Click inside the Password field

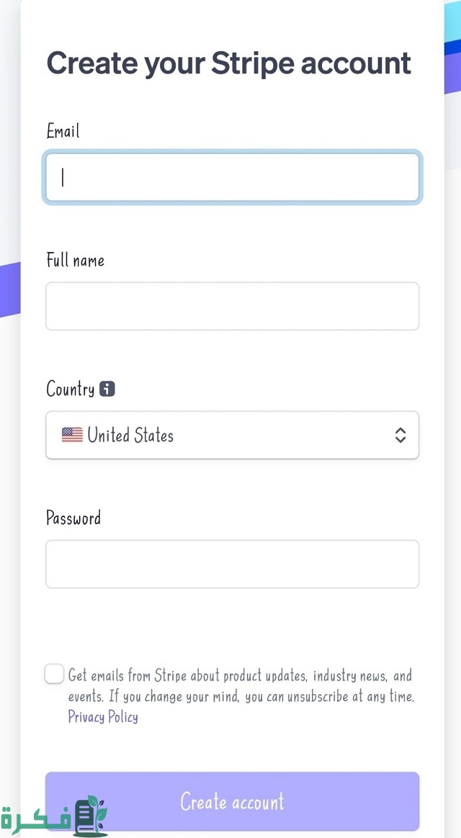click(x=232, y=564)
